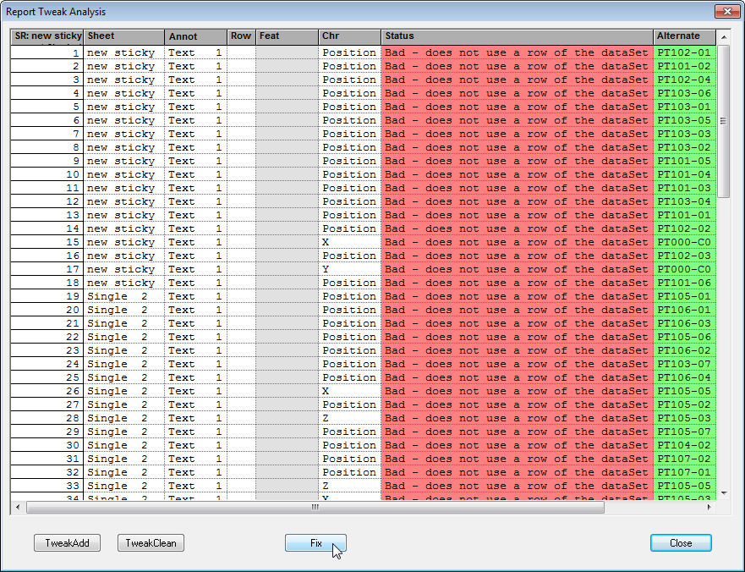Click the Annot column header
The height and width of the screenshot is (572, 745).
(x=195, y=36)
